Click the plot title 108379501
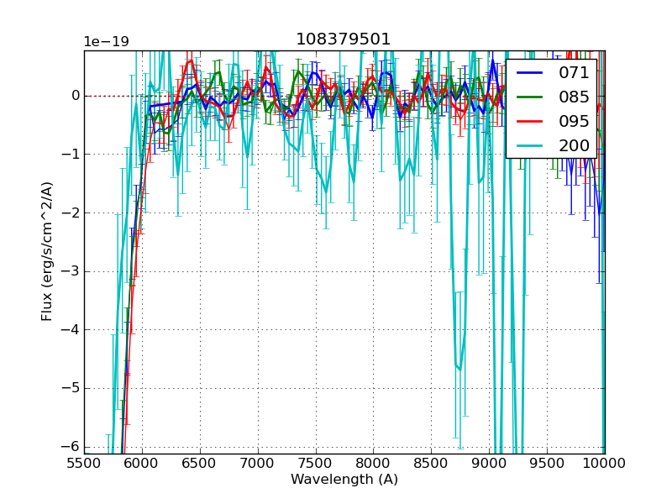Image resolution: width=672 pixels, height=504 pixels. 344,39
